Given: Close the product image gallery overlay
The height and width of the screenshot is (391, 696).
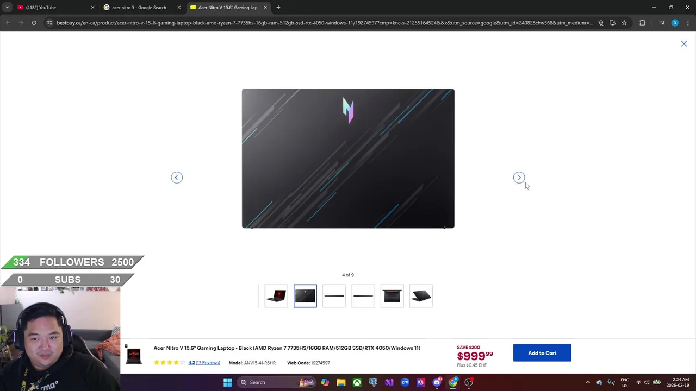Looking at the screenshot, I should (684, 43).
